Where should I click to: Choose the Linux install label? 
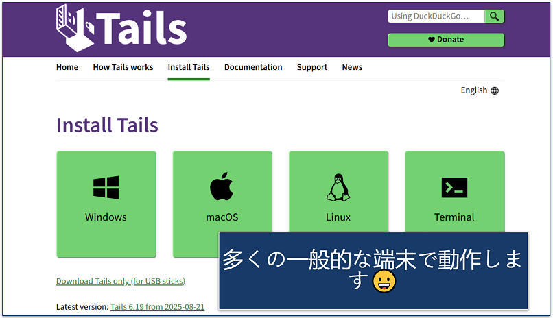pos(338,217)
